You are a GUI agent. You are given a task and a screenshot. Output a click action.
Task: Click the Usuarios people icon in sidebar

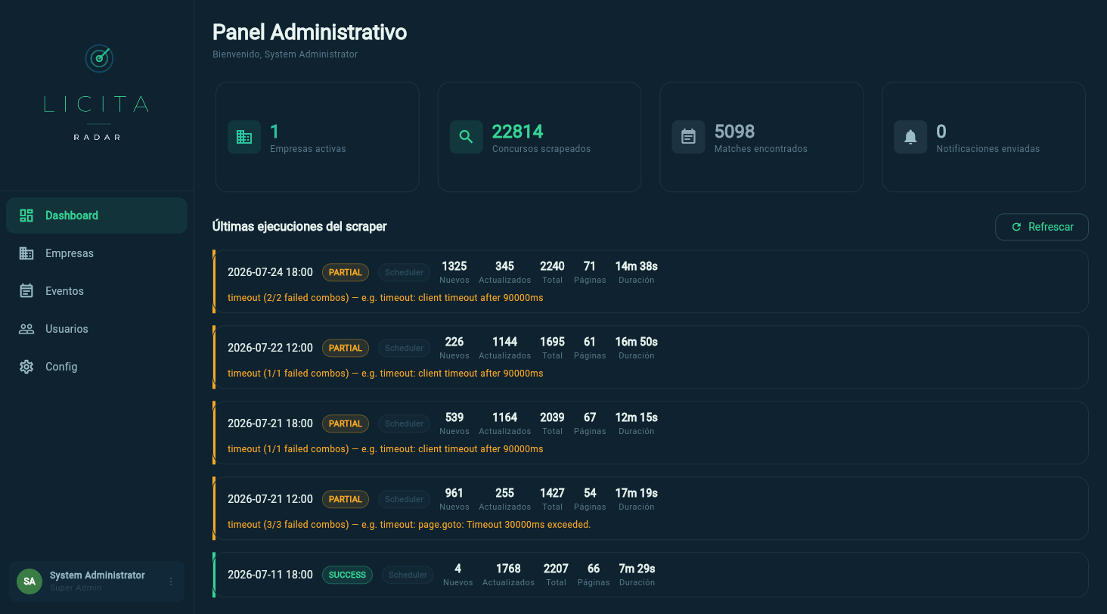pyautogui.click(x=26, y=329)
